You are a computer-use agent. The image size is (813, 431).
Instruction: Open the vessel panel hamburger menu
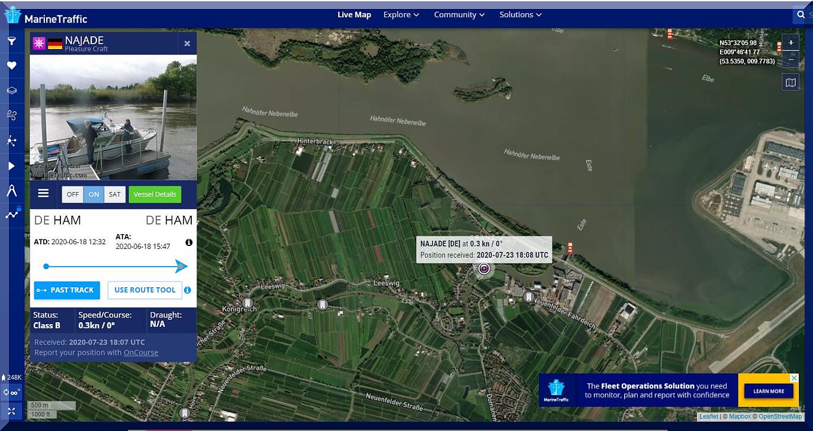(x=43, y=193)
